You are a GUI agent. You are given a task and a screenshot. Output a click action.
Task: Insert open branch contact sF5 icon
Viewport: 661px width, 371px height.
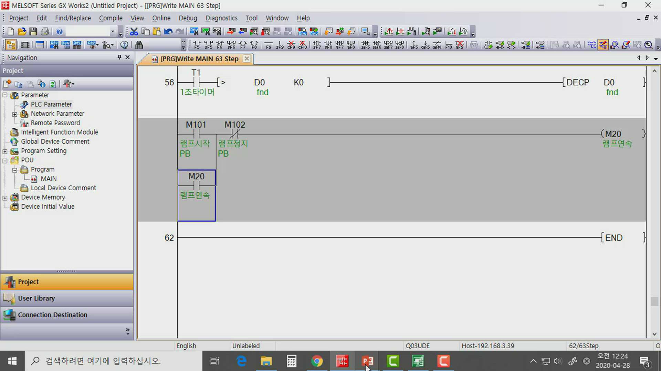click(x=208, y=45)
